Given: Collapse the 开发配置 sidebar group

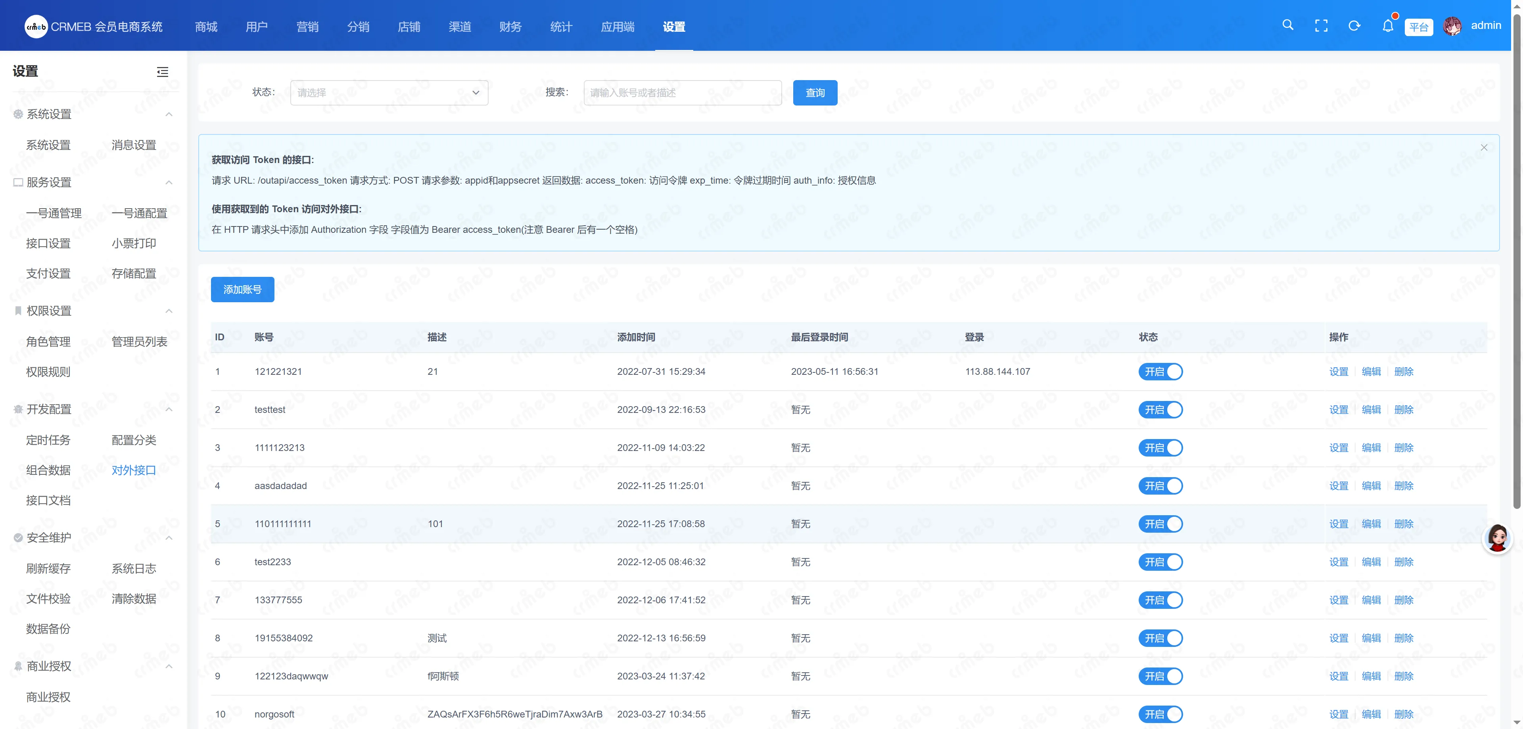Looking at the screenshot, I should pos(169,409).
